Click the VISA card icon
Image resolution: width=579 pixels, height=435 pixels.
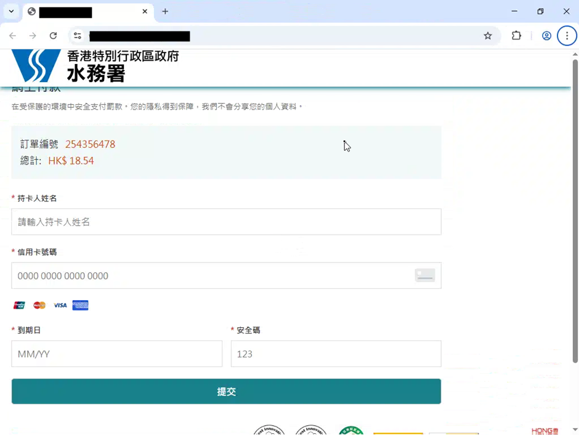click(60, 305)
